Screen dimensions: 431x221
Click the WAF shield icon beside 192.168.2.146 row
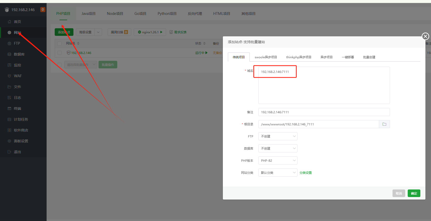click(68, 53)
